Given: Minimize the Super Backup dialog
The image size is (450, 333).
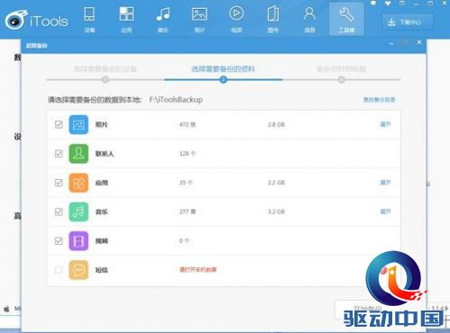Looking at the screenshot, I should 391,44.
